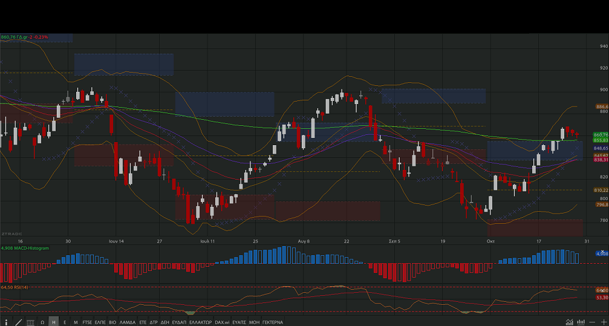The height and width of the screenshot is (326, 609).
Task: Click the 810,22 price level tag
Action: click(601, 190)
